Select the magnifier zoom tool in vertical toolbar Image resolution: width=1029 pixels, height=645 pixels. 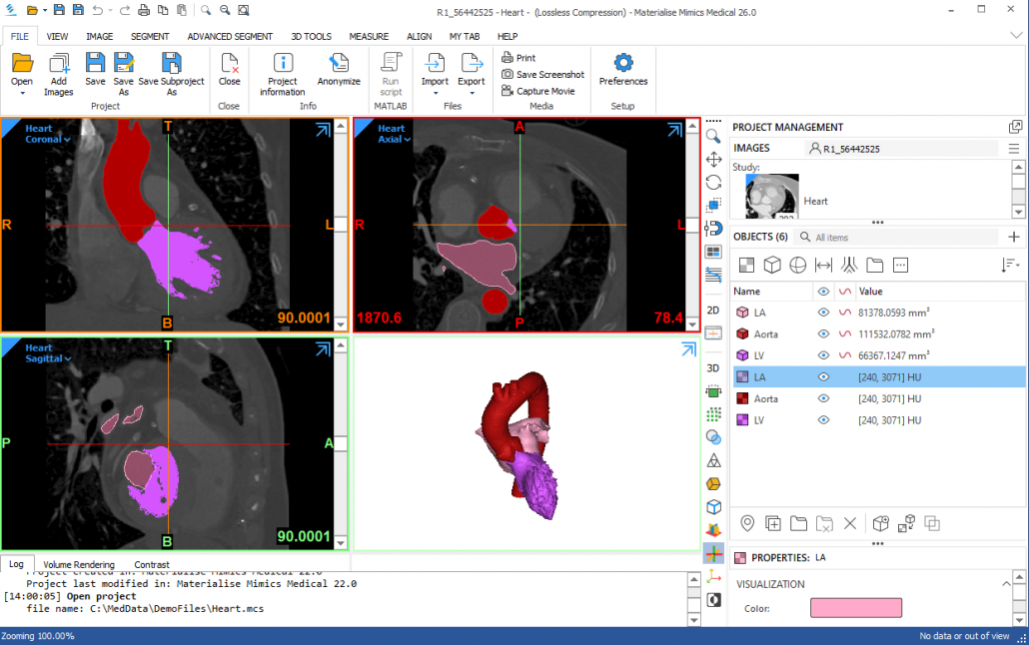pyautogui.click(x=713, y=137)
